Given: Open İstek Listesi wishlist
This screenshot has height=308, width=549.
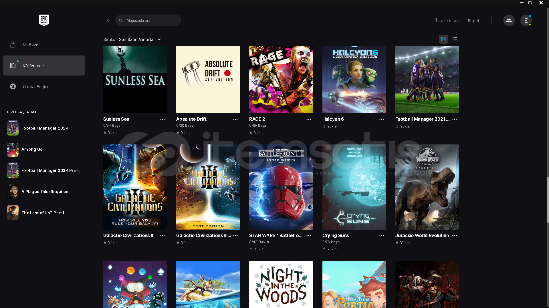Looking at the screenshot, I should click(447, 21).
